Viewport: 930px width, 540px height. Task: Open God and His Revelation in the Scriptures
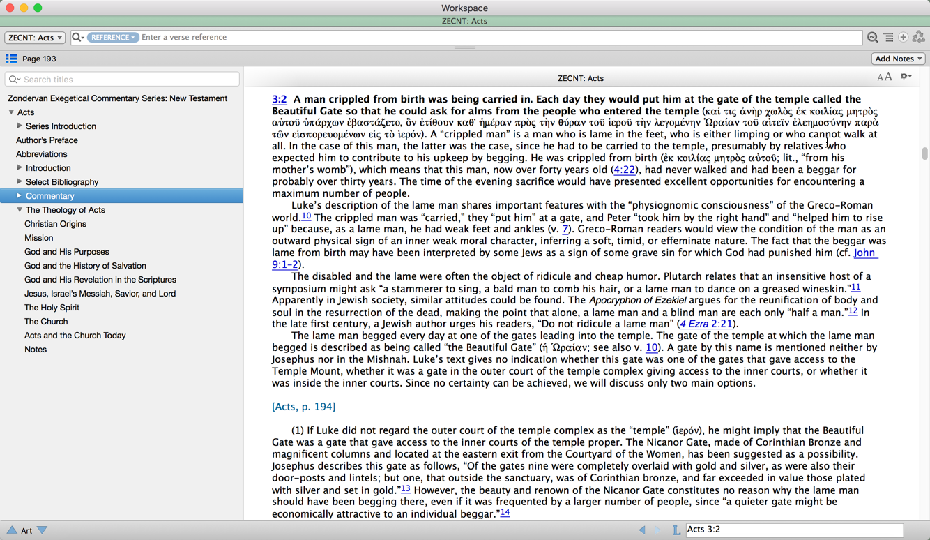(x=100, y=280)
